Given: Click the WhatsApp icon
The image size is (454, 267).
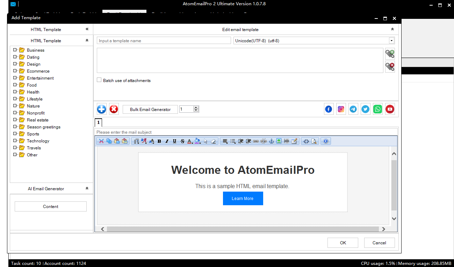Looking at the screenshot, I should point(378,109).
